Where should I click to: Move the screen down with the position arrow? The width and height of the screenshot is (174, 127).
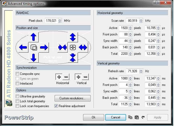tap(34, 58)
